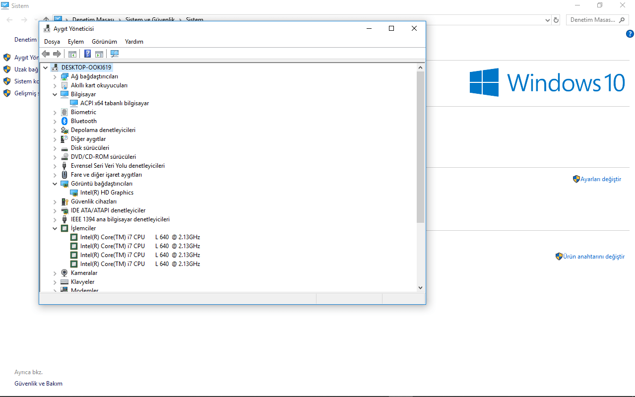The height and width of the screenshot is (397, 635).
Task: Open the Görünüm menu
Action: coord(104,42)
